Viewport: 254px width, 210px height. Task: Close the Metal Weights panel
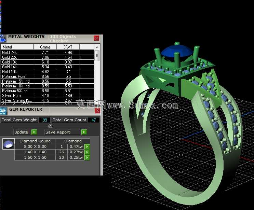click(96, 38)
